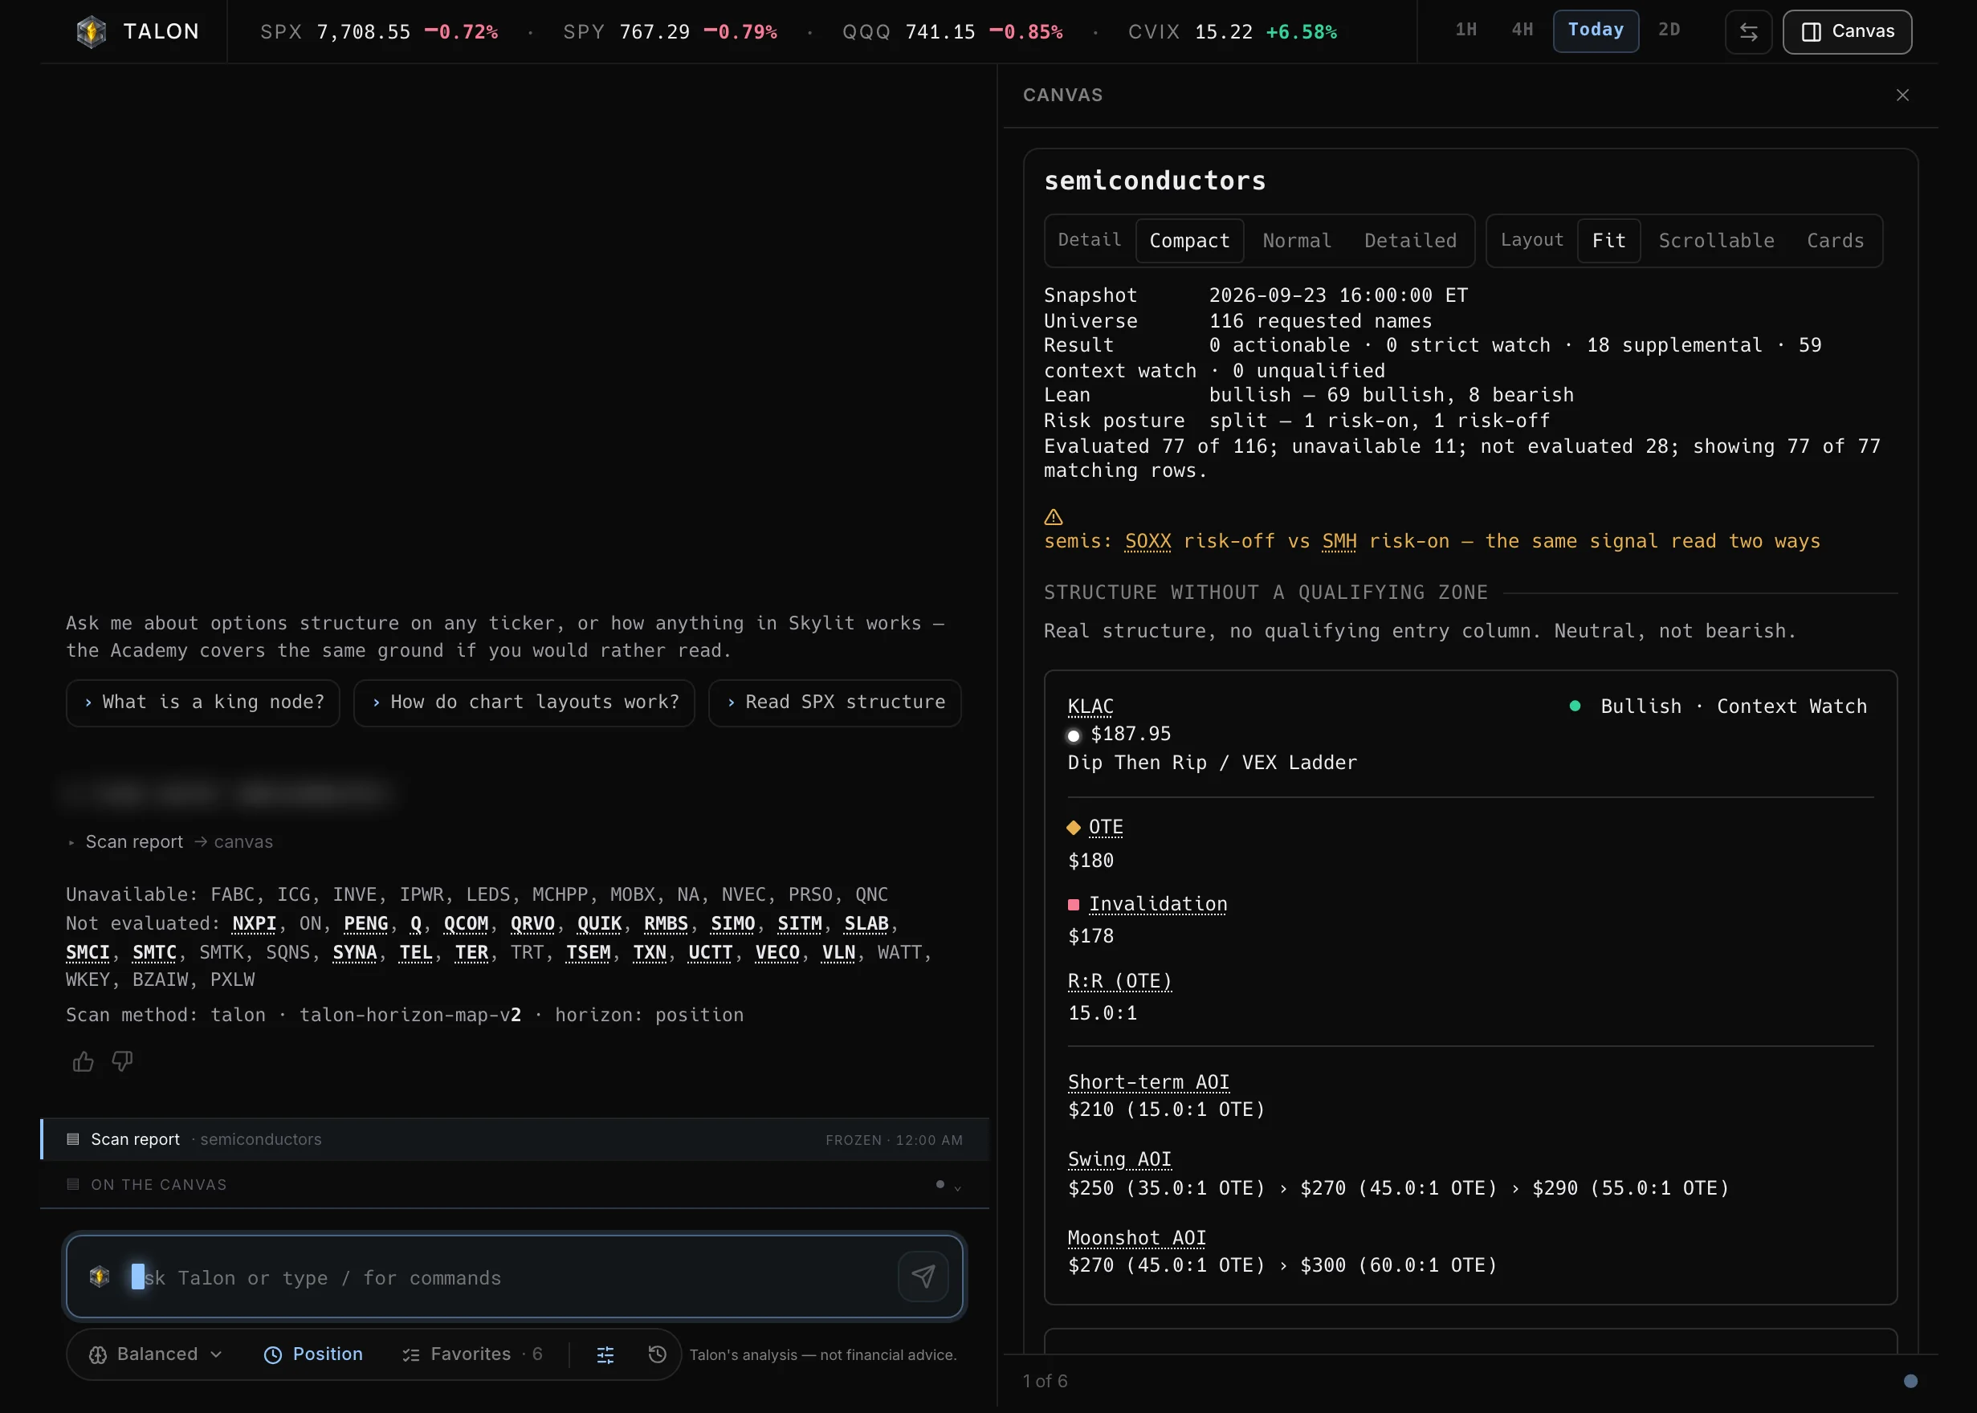Click the Talon cube icon in input box
Screen dimensions: 1977x1413
[100, 1277]
